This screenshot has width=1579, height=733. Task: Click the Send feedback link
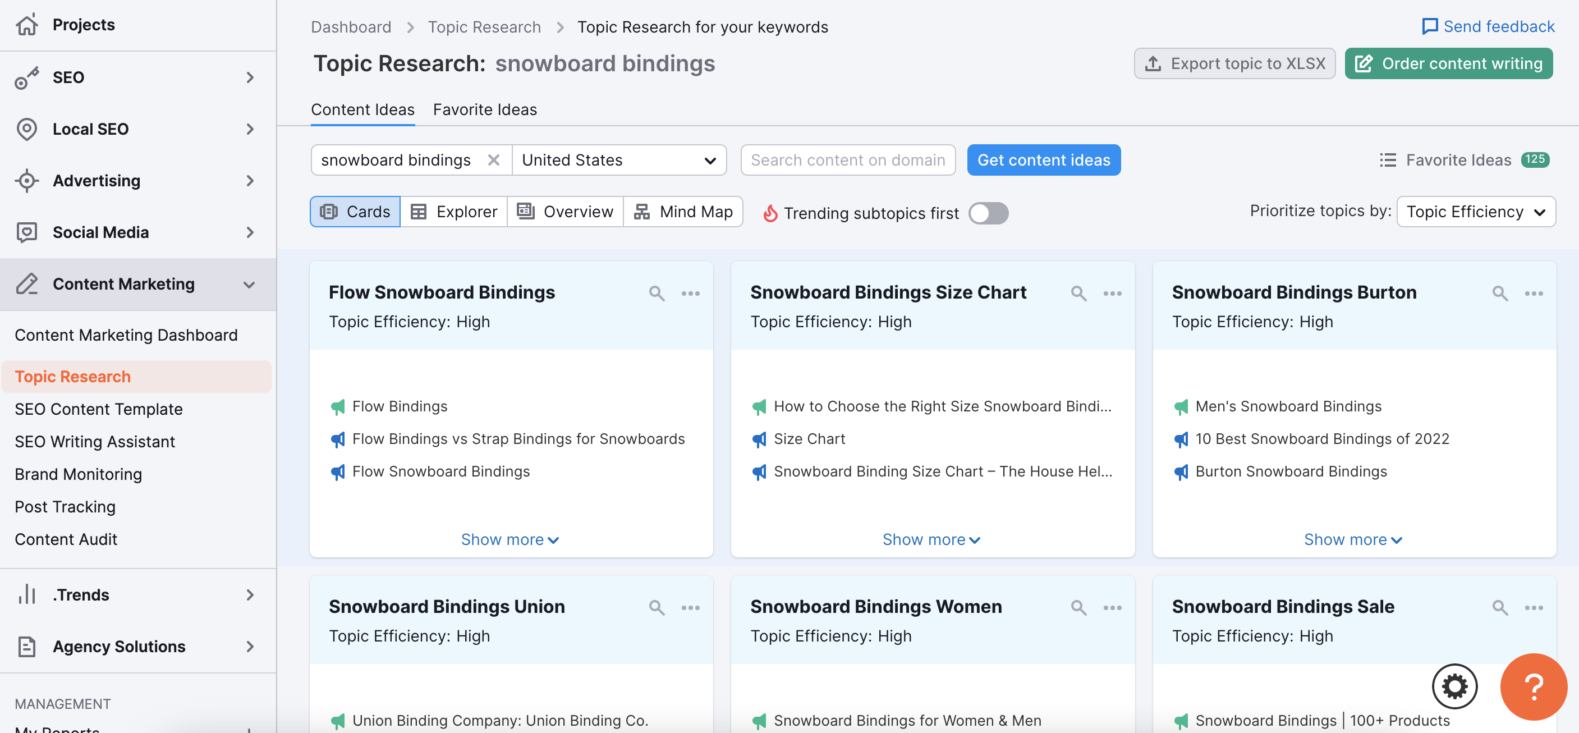point(1488,26)
